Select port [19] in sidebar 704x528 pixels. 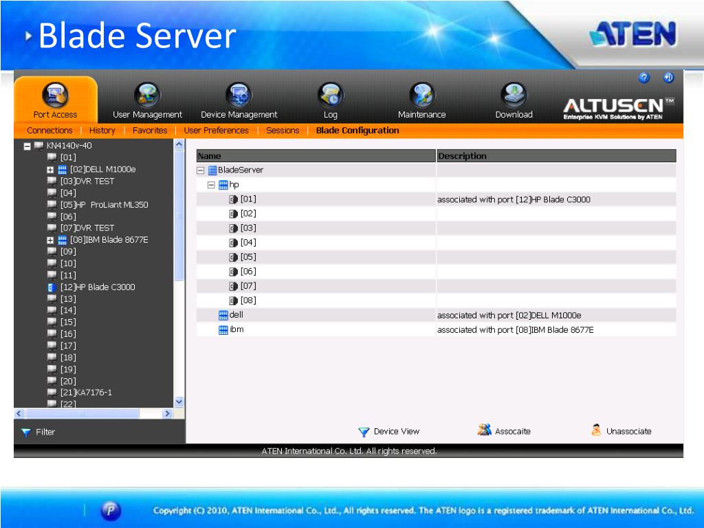[x=68, y=369]
